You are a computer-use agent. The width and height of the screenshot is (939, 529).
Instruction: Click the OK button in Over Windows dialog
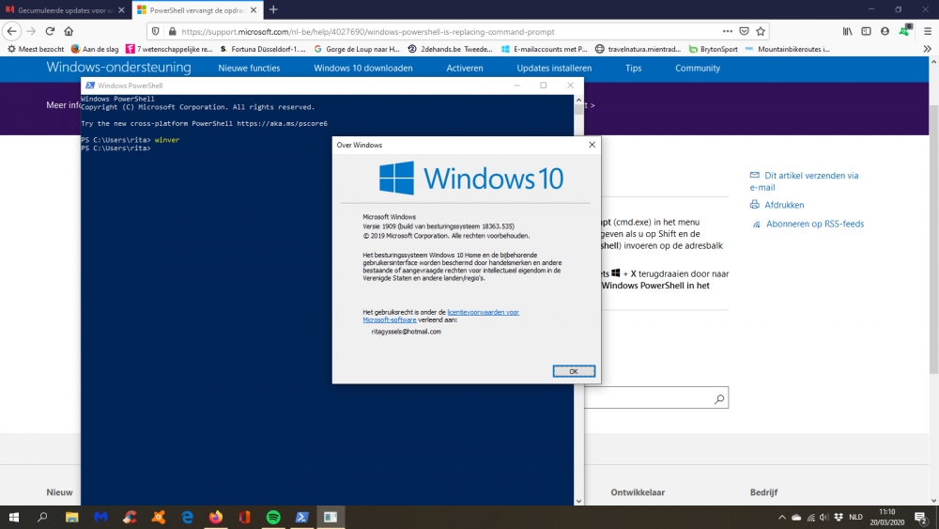(x=574, y=371)
